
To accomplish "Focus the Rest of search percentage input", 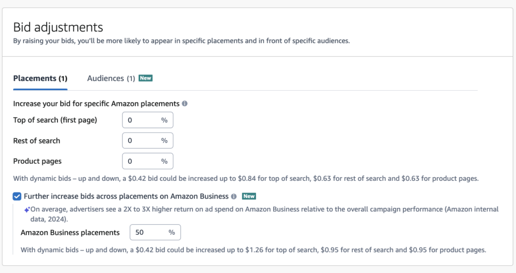I will pos(148,141).
